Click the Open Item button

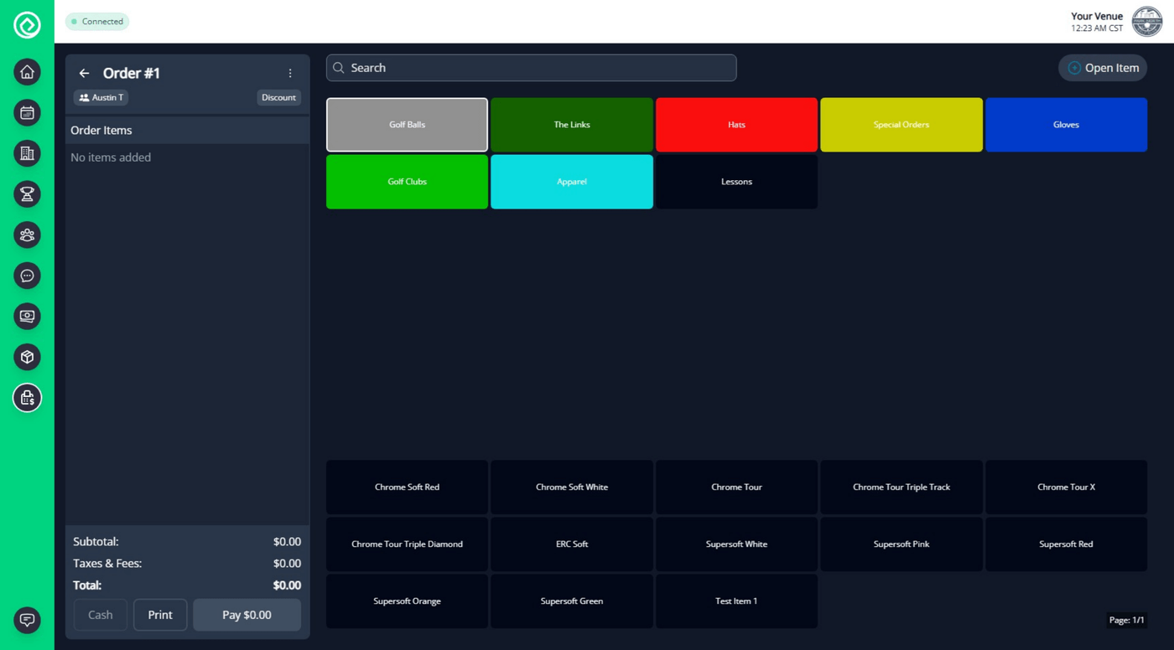pos(1102,68)
